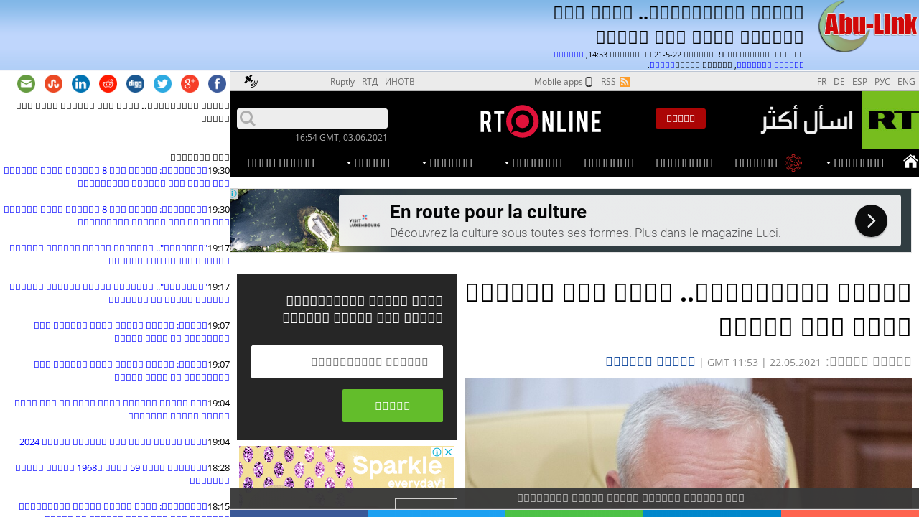919x517 pixels.
Task: Open the RSS feed via the orange RSS icon
Action: tap(625, 82)
